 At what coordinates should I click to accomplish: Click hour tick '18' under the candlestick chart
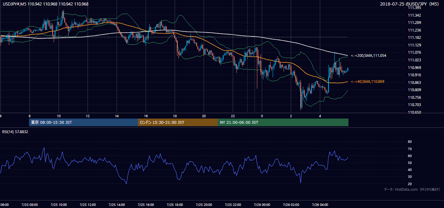point(175,116)
